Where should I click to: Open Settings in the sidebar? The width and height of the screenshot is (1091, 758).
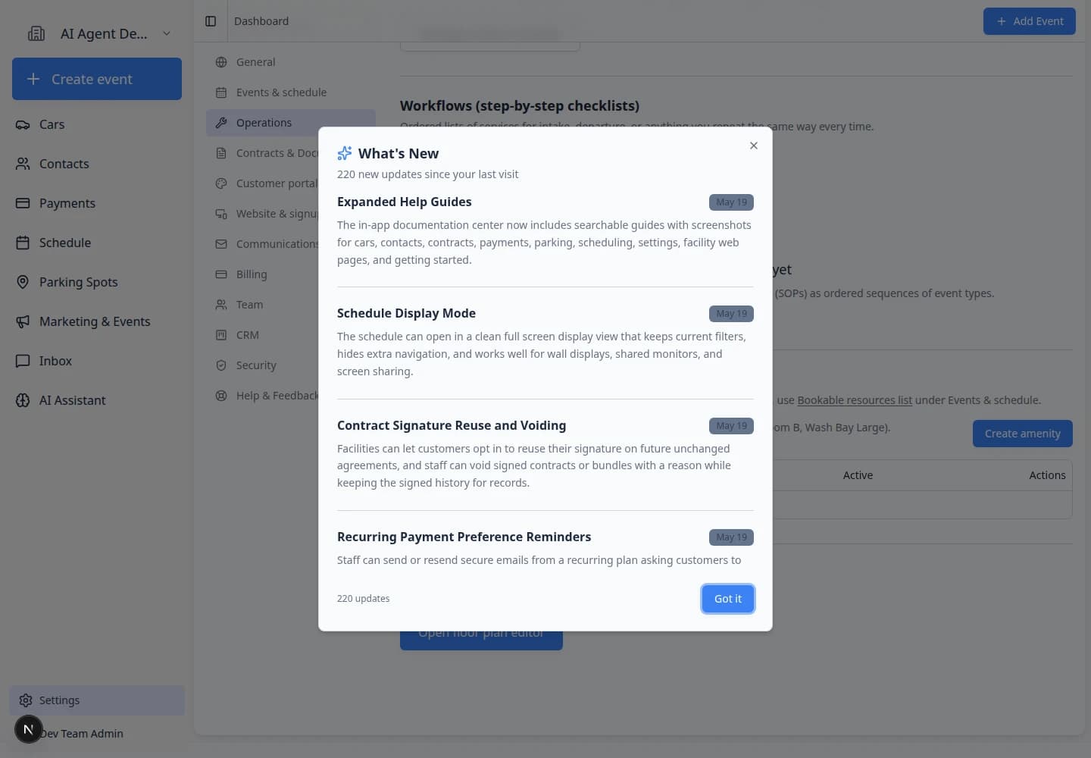[97, 700]
